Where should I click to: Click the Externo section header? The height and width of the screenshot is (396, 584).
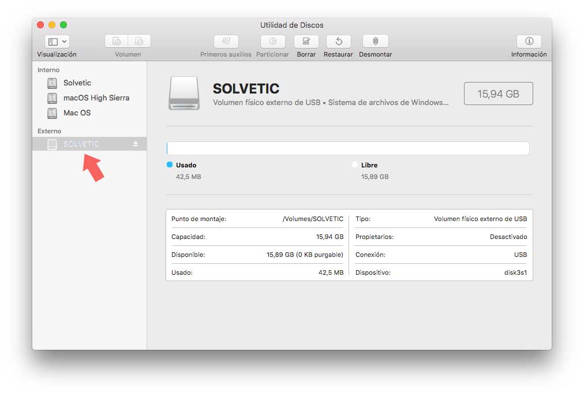(49, 131)
